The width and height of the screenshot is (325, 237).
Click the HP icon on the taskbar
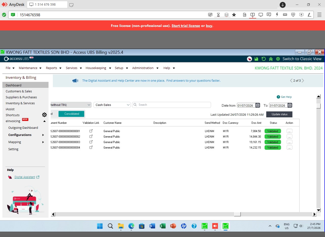coord(184,226)
